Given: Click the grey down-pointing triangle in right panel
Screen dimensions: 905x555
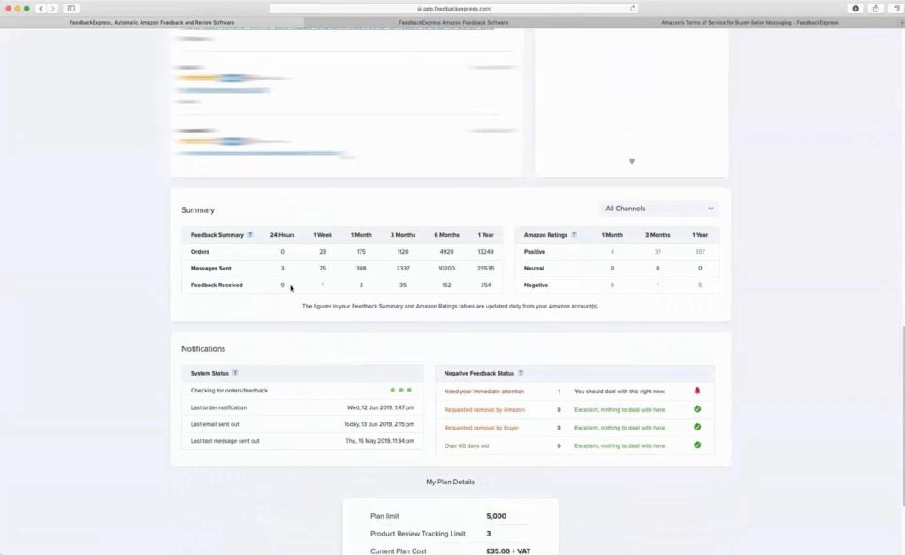Looking at the screenshot, I should (632, 162).
